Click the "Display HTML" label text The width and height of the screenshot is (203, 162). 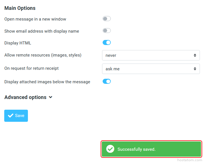pos(18,43)
